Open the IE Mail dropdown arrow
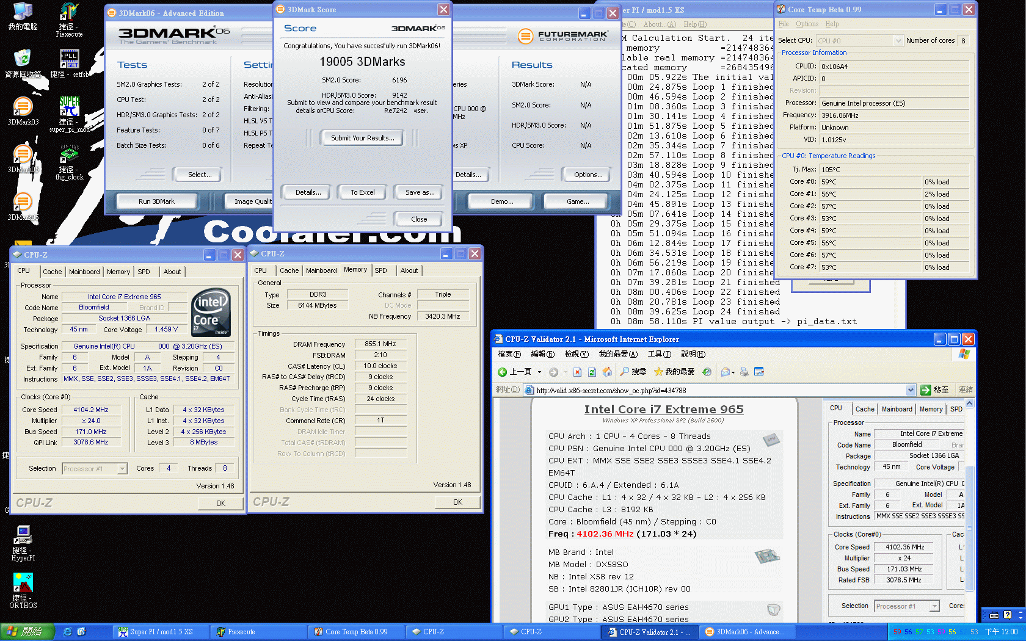The image size is (1026, 641). [733, 372]
